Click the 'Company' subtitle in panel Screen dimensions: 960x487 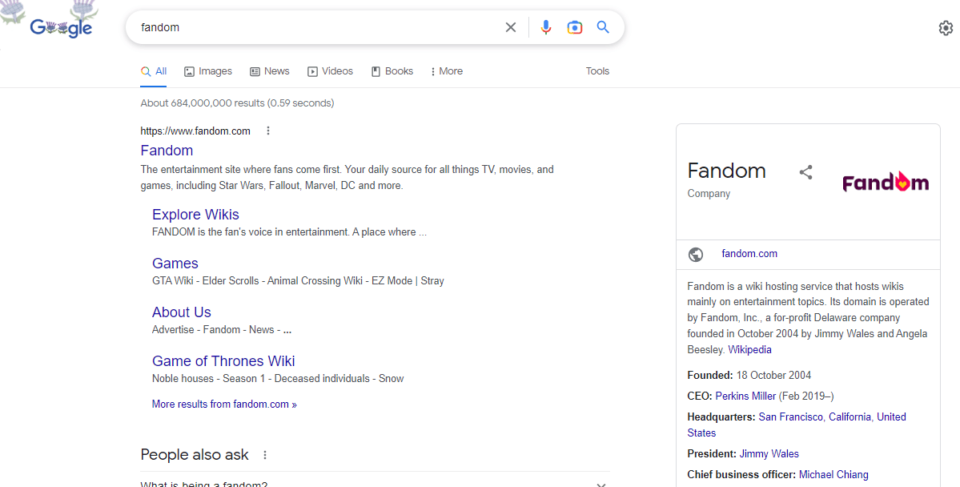click(709, 194)
